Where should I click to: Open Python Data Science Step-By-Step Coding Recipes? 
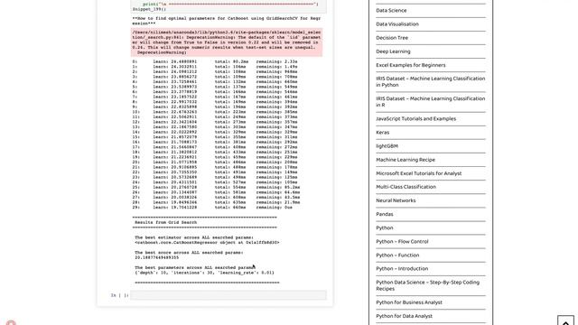[427, 285]
